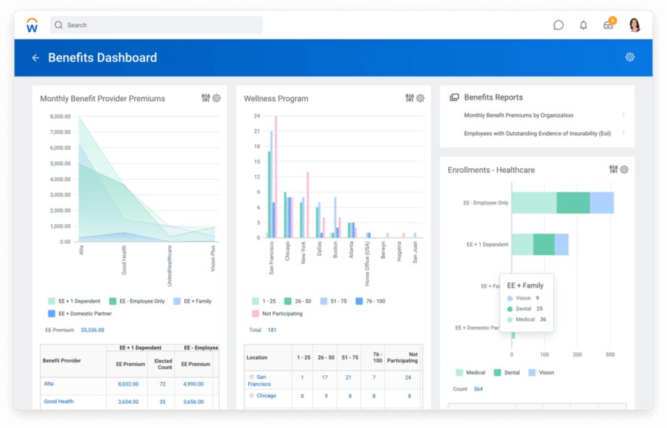Open the Alta benefit provider link
The height and width of the screenshot is (428, 667).
pos(48,383)
